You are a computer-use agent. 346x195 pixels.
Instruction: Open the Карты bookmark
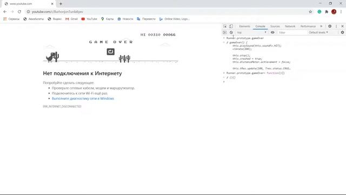pyautogui.click(x=107, y=19)
